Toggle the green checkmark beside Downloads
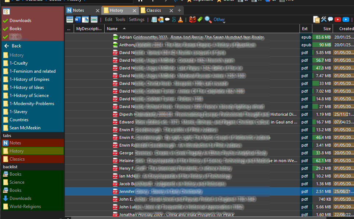 (6, 21)
